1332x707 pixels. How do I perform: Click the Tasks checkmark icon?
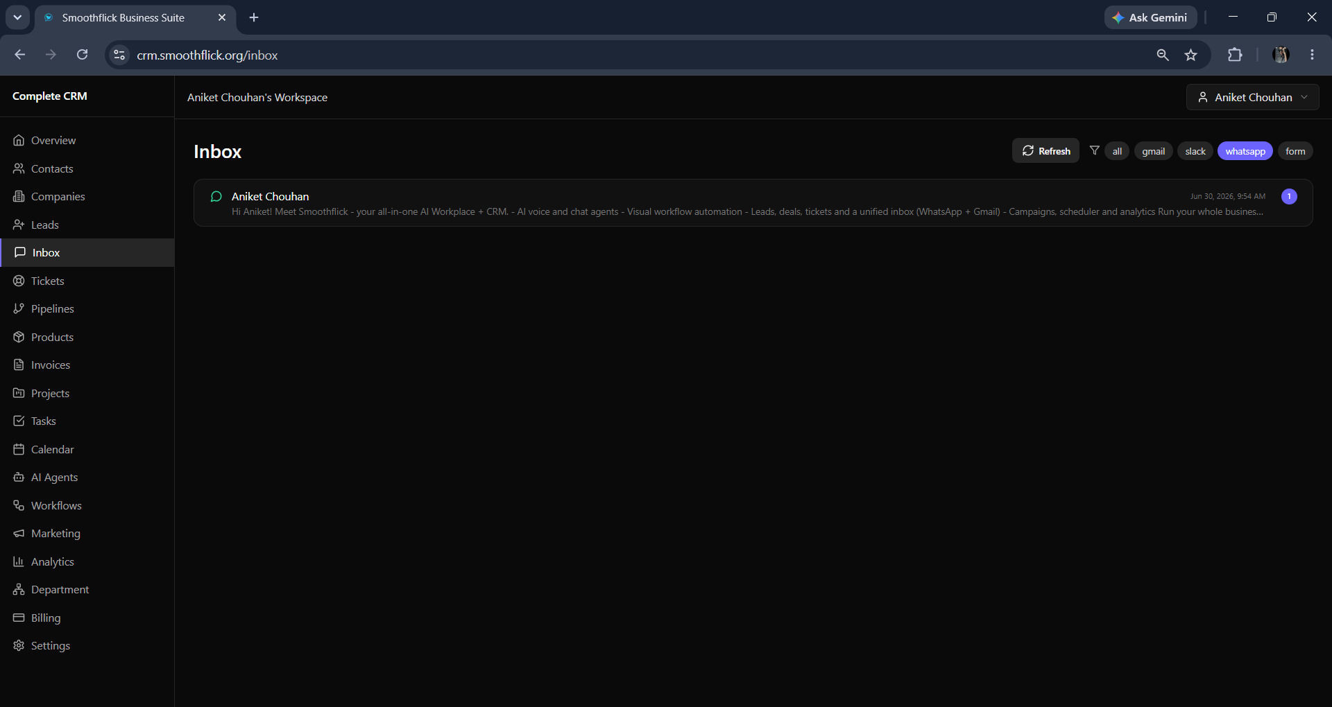[19, 421]
